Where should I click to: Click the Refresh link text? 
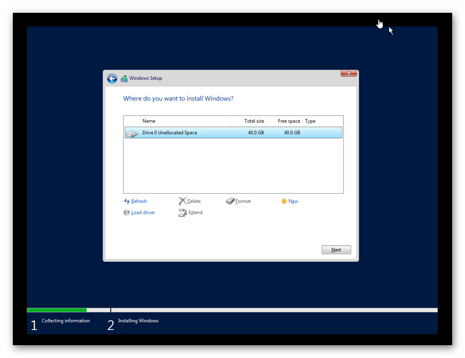pos(139,201)
